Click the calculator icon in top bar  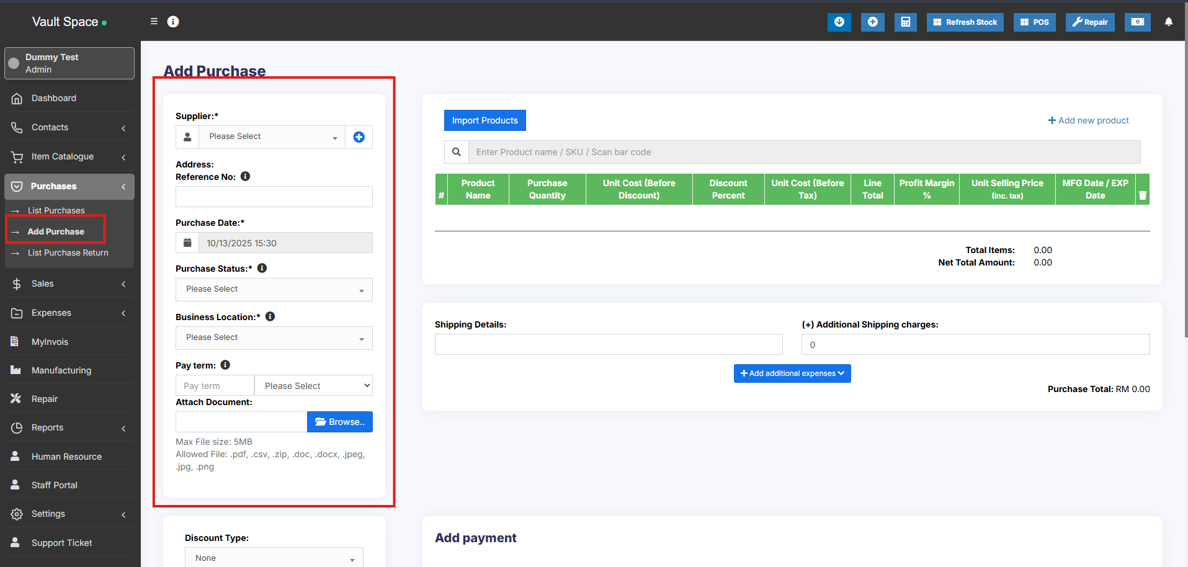(905, 22)
